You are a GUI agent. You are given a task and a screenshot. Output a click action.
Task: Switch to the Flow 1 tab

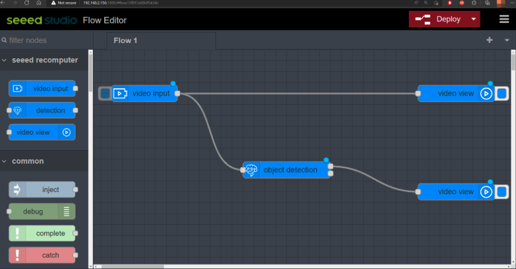tap(125, 40)
